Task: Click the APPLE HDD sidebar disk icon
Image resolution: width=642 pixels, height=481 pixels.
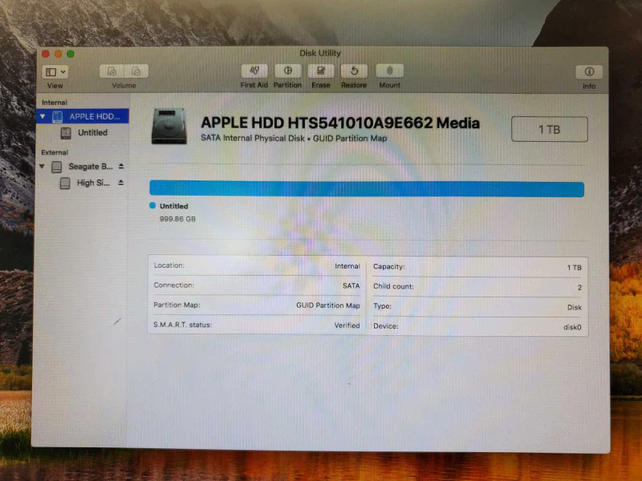Action: (57, 116)
